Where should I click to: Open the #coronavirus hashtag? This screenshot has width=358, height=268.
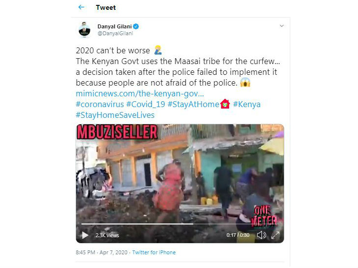(100, 104)
